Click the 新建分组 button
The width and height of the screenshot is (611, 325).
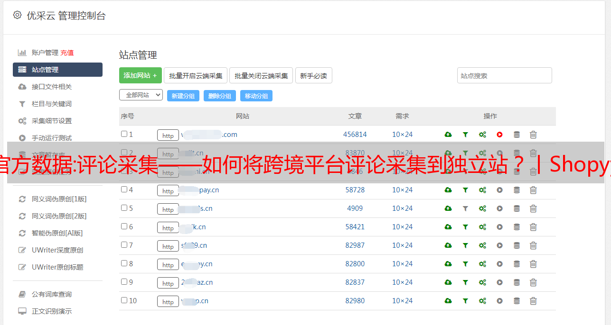pyautogui.click(x=183, y=96)
